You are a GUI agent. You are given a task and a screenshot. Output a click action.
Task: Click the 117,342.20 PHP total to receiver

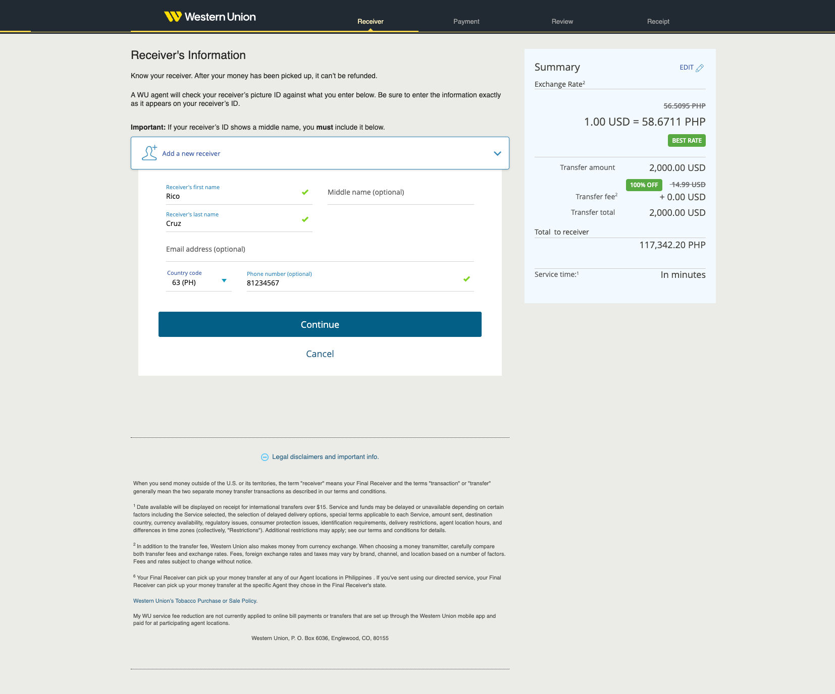[672, 245]
